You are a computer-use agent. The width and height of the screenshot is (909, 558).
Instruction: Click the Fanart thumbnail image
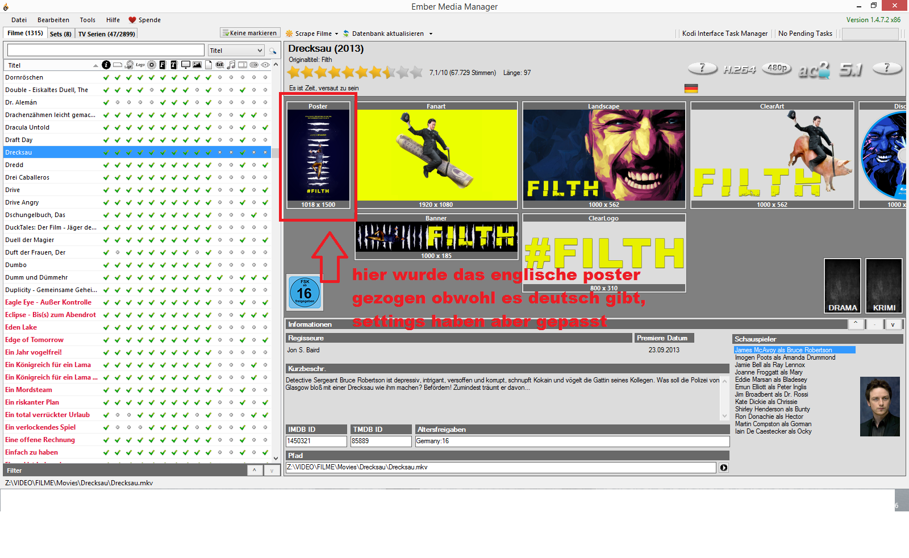[x=436, y=155]
